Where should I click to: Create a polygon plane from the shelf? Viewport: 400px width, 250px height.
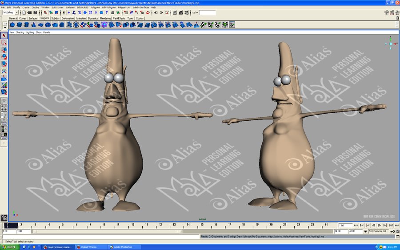(40, 25)
